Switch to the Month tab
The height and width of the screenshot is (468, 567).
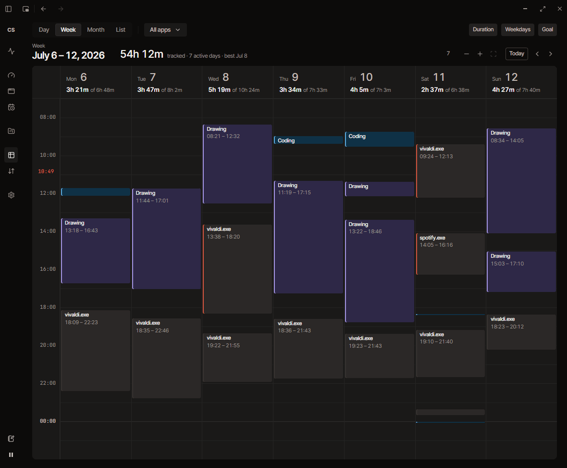(96, 30)
